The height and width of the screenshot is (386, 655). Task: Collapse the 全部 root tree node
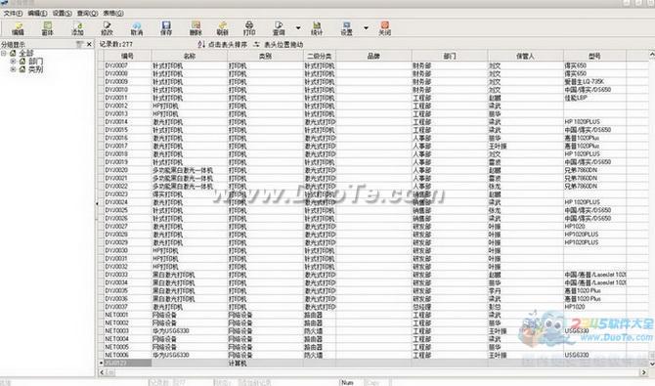3,53
